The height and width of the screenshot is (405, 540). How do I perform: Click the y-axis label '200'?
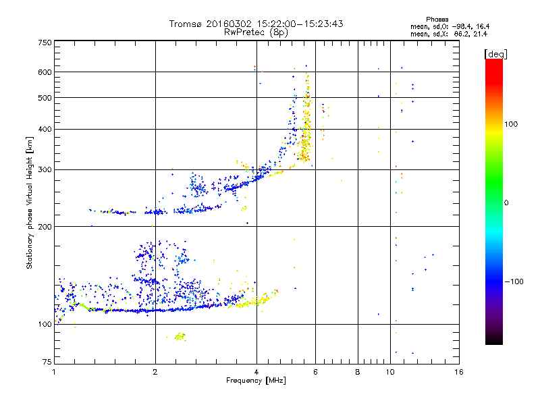[45, 227]
